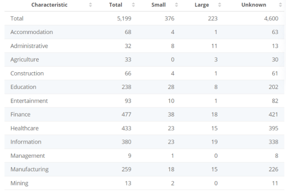
Task: Click the Characteristic column header
Action: pos(49,5)
